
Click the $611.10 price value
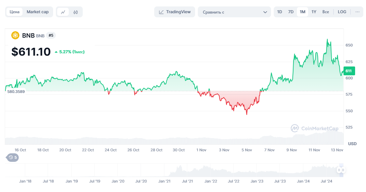click(31, 52)
